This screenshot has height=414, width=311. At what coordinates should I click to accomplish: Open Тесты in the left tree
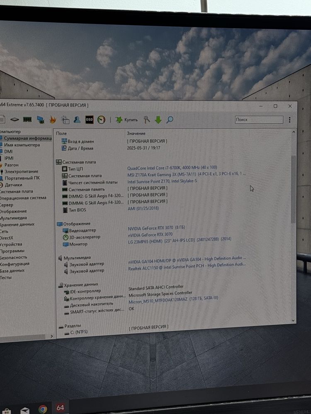[6, 277]
